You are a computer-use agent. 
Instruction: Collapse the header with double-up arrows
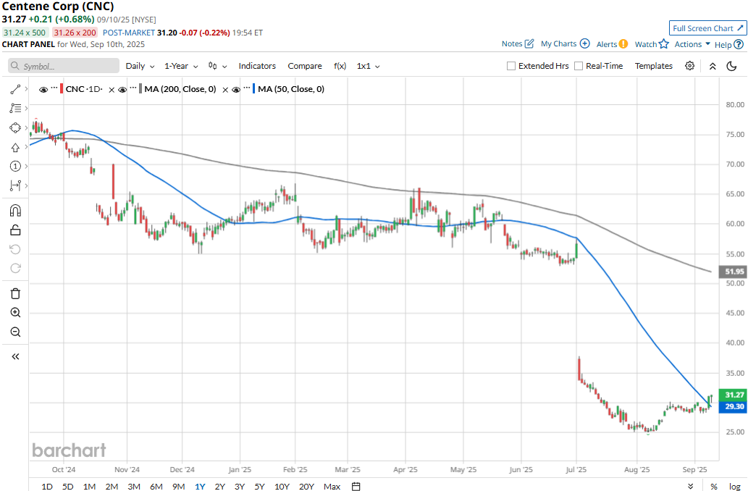click(713, 67)
